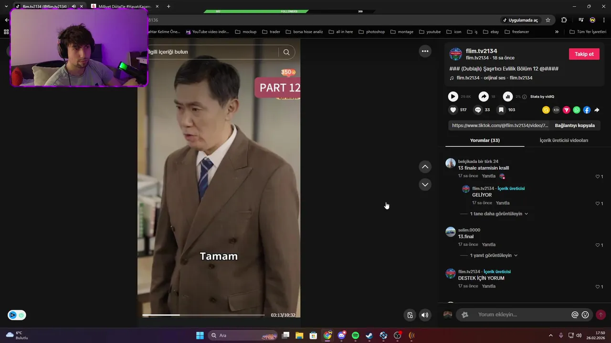Switch to Yorumlar (33) tab

[485, 141]
